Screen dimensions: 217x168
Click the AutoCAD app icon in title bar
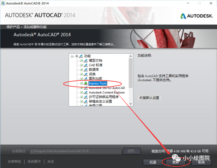click(3, 3)
